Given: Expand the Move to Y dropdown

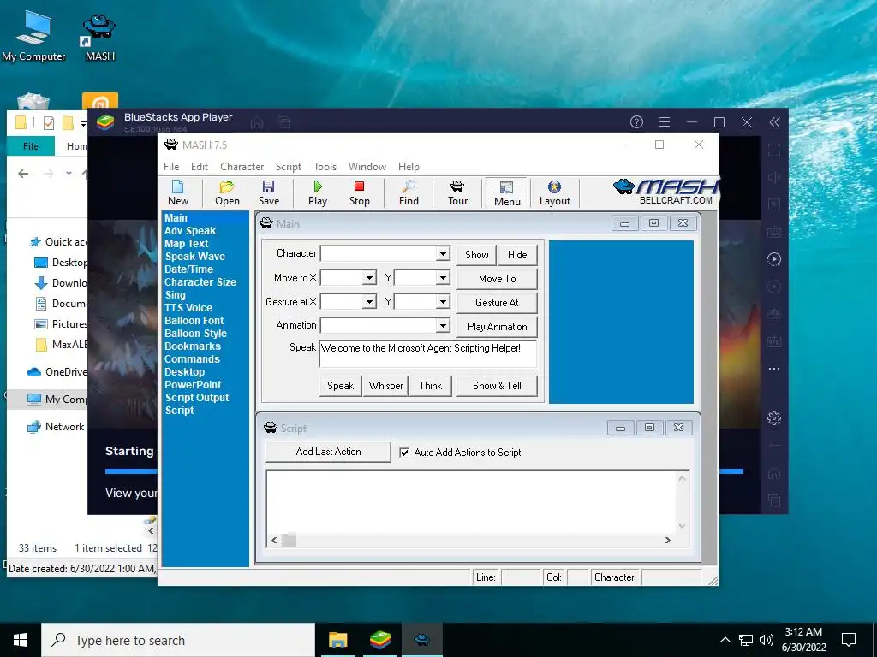Looking at the screenshot, I should point(443,278).
